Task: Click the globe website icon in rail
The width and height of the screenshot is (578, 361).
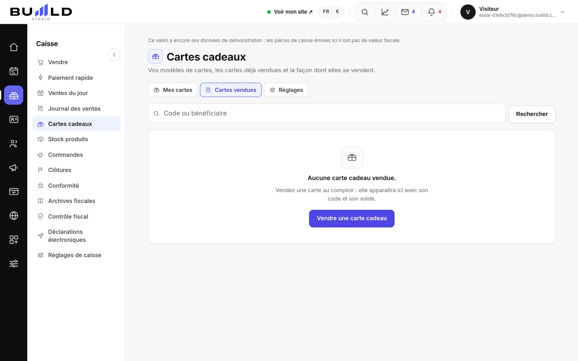Action: tap(14, 216)
